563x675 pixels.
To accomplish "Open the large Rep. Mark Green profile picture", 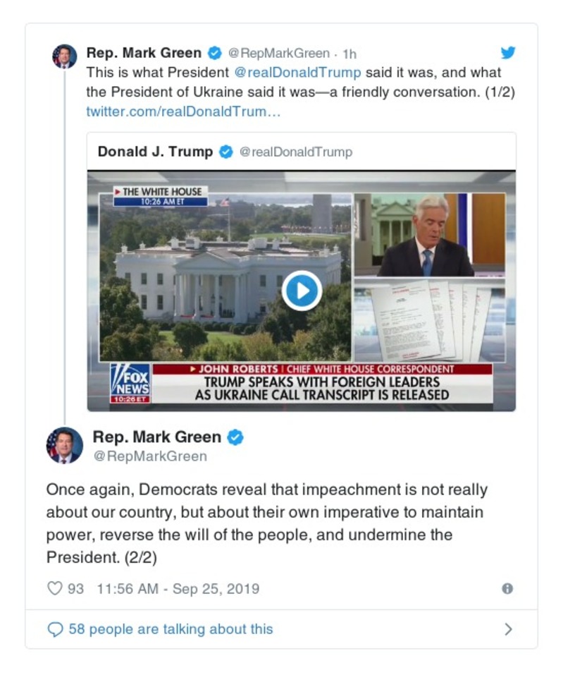I will [x=64, y=446].
